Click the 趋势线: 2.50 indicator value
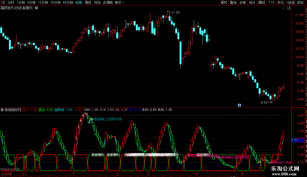The width and height of the screenshot is (307, 177). pyautogui.click(x=63, y=110)
